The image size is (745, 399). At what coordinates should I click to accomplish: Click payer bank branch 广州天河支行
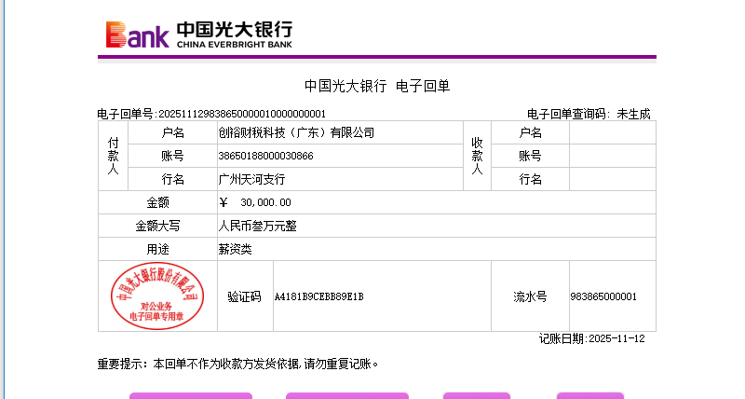pos(251,179)
